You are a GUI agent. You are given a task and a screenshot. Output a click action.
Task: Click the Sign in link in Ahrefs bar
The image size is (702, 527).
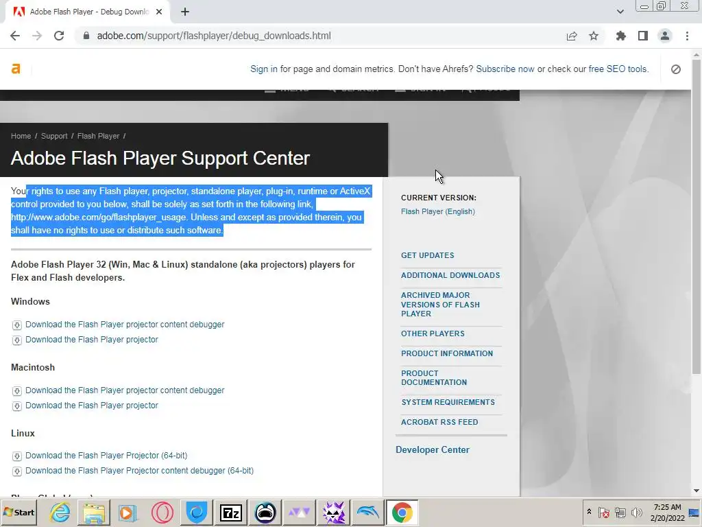[264, 69]
